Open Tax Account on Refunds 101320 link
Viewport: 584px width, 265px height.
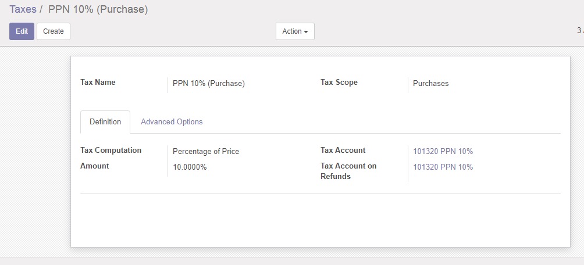443,167
